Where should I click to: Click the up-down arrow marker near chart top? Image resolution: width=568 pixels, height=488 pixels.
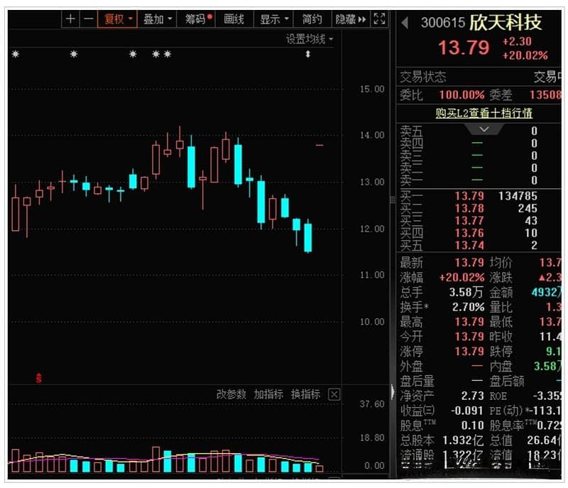tap(308, 55)
